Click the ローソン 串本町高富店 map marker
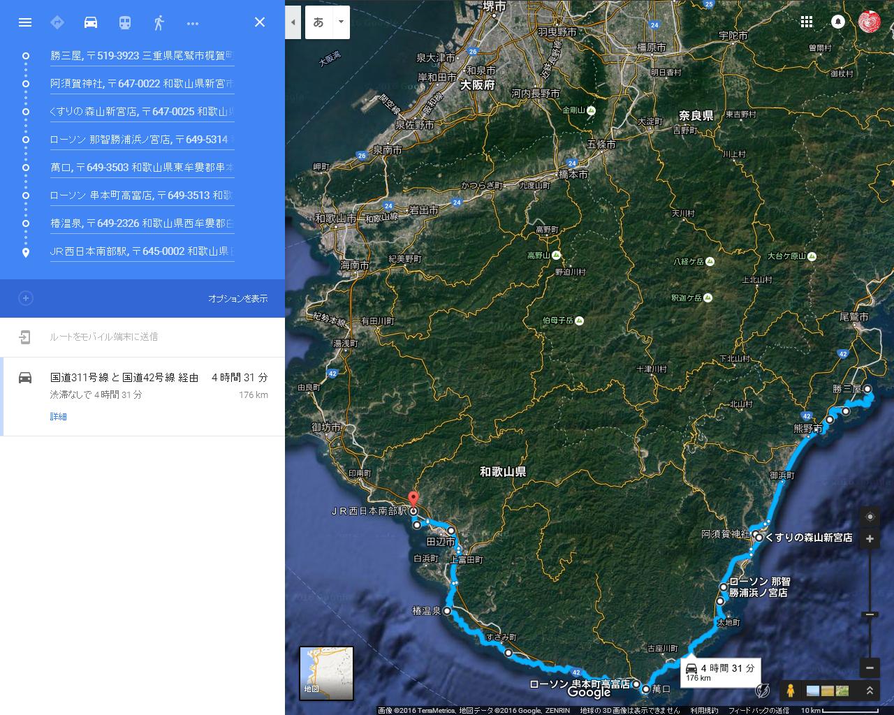This screenshot has height=715, width=894. point(636,684)
